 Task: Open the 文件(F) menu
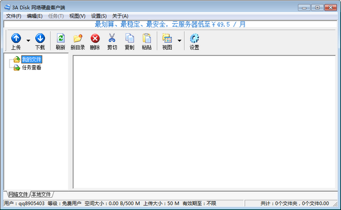[x=14, y=16]
